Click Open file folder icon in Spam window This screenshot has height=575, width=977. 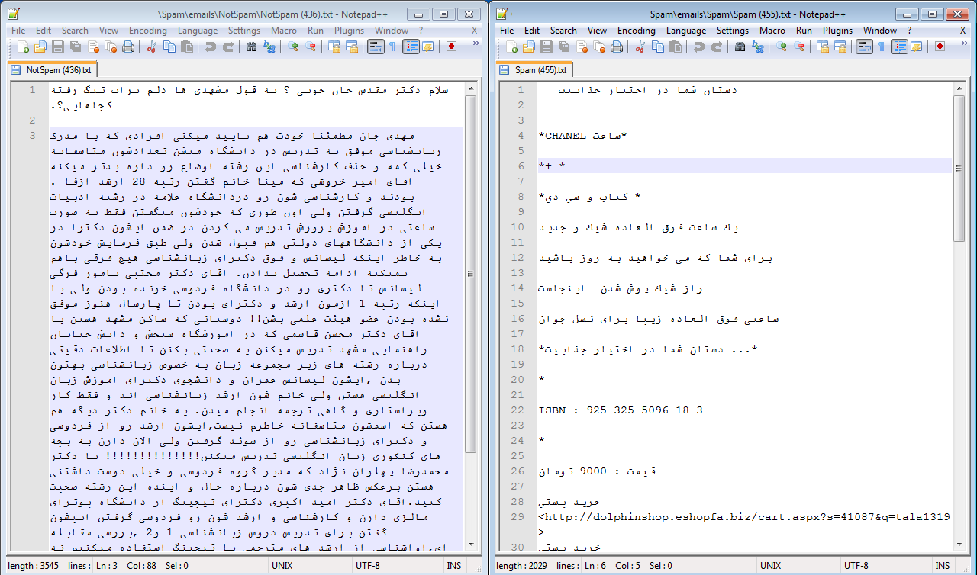pyautogui.click(x=529, y=47)
